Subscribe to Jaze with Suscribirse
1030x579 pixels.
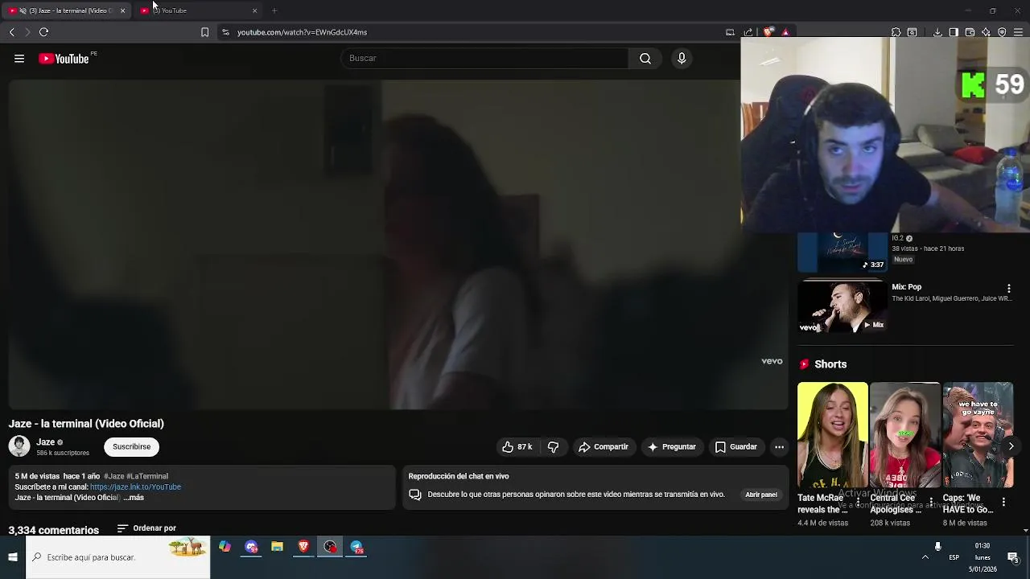pyautogui.click(x=131, y=446)
